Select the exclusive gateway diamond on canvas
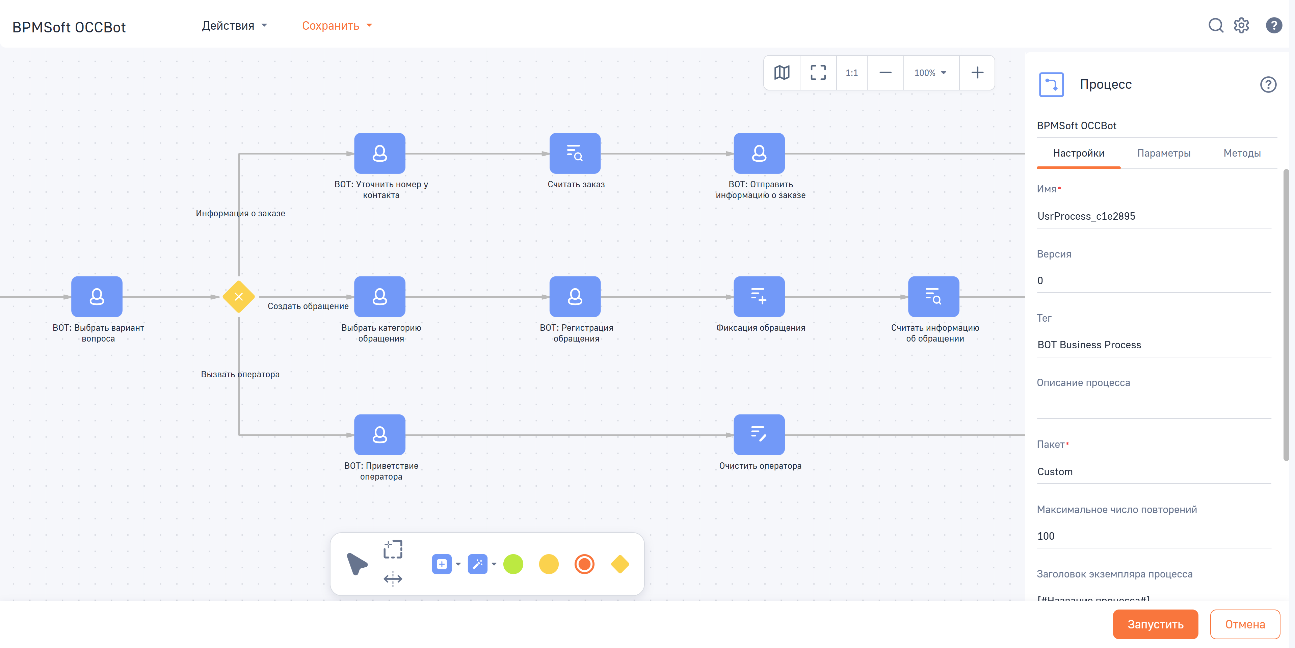 [238, 297]
